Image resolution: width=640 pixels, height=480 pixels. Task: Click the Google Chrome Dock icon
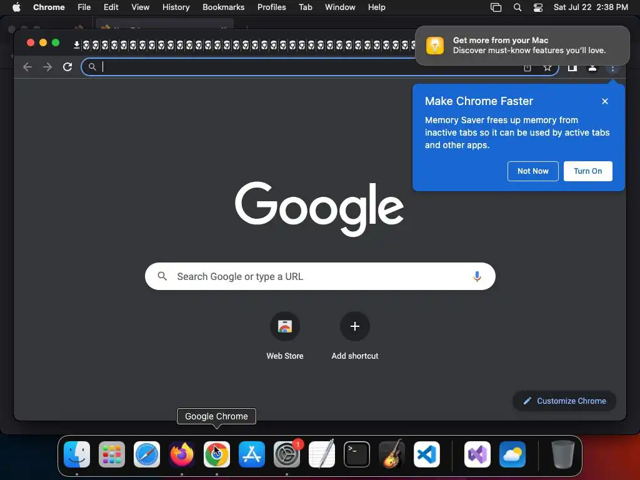(217, 454)
